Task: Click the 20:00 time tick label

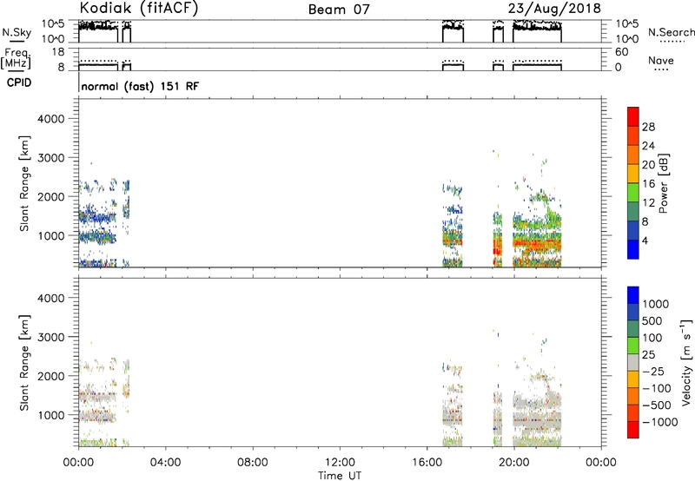Action: click(x=513, y=463)
